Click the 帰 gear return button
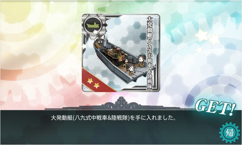 pos(230,133)
